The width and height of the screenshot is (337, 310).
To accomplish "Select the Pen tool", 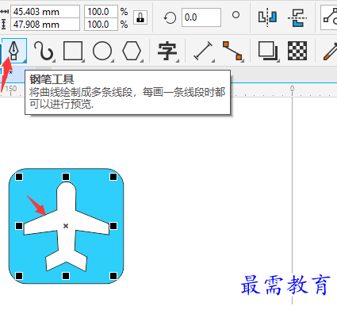I will 14,51.
